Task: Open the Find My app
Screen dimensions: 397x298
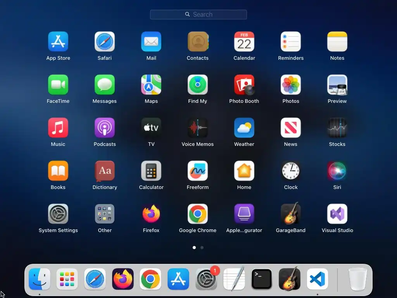Action: pos(198,85)
